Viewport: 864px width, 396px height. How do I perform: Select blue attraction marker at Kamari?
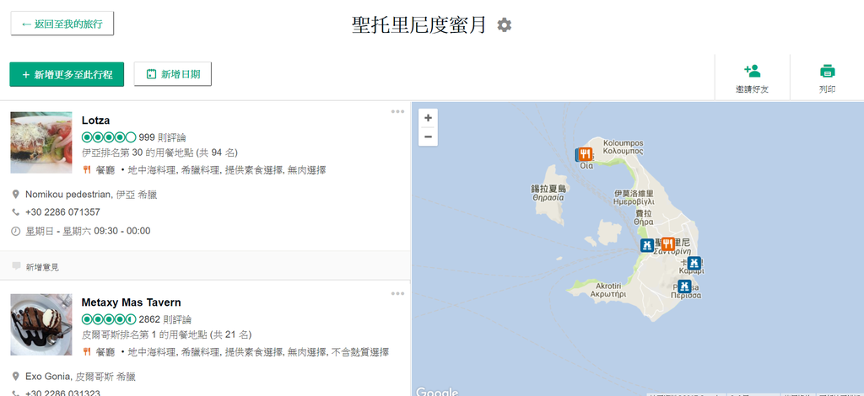695,262
